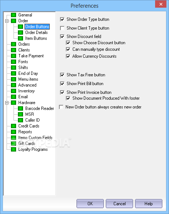Viewport: 169px width, 214px height.
Task: Toggle Show Discount field checkbox
Action: click(62, 37)
